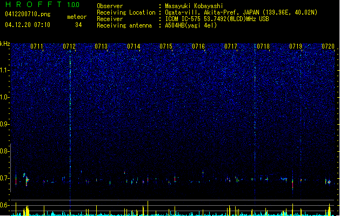Select location text Ogata-vill. Akita-Pref. JAPAN
Image resolution: width=340 pixels, height=216 pixels.
(x=212, y=12)
